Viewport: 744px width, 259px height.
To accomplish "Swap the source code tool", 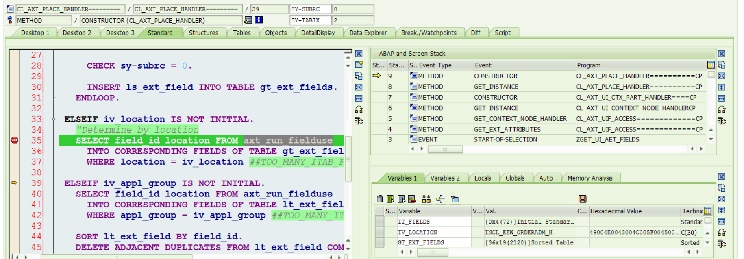I will pyautogui.click(x=359, y=76).
